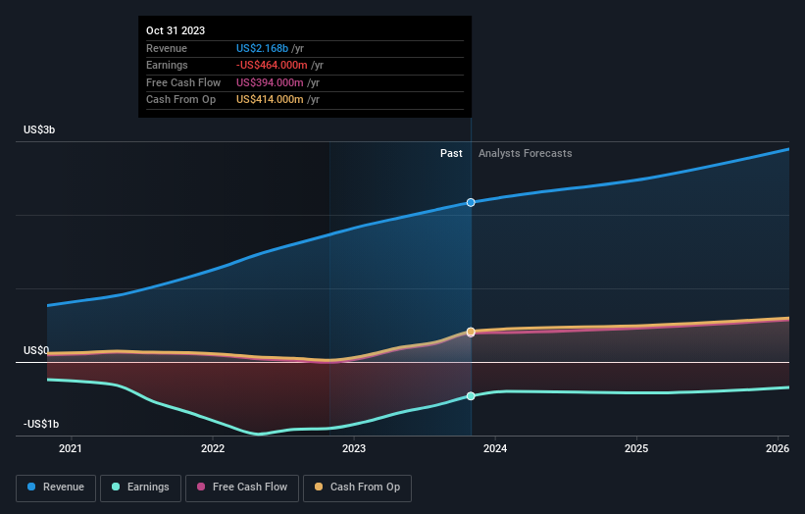Click the Earnings row label in tooltip
The height and width of the screenshot is (514, 805).
(x=167, y=65)
